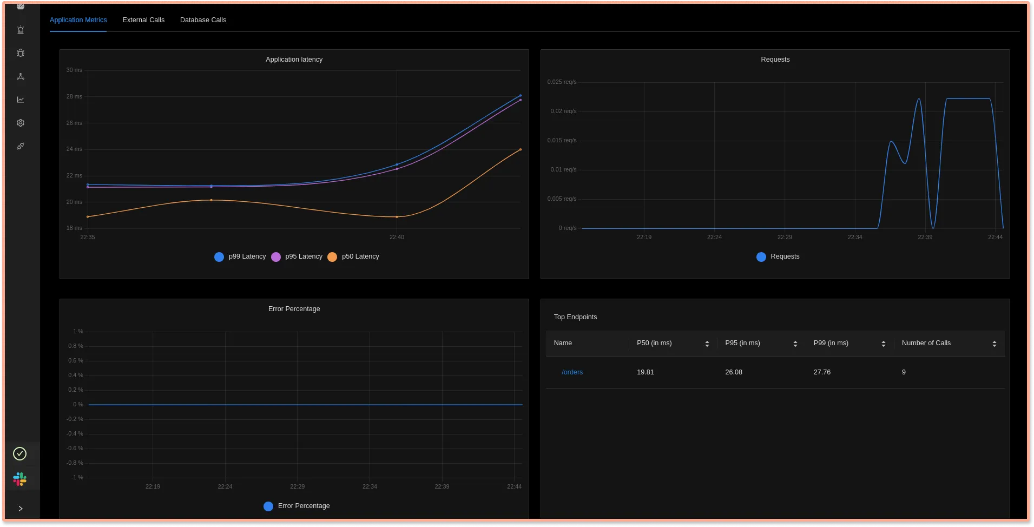Click the 0.025 req/s axis label

pos(562,82)
